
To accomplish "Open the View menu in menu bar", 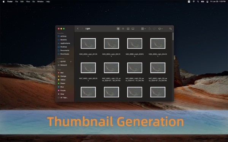I will click(28, 2).
